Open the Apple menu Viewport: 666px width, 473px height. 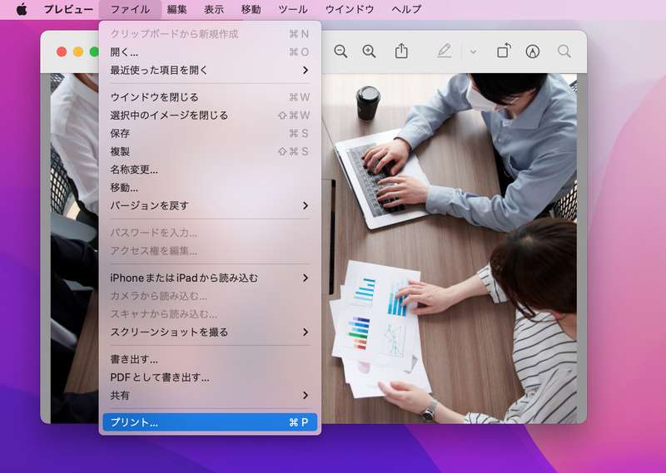(x=22, y=9)
